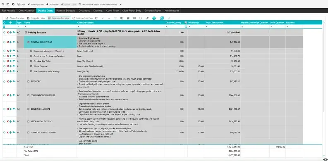Expand Construction Engineering Services node
328x161 pixels.
point(31,56)
